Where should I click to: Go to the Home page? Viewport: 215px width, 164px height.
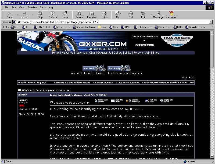pyautogui.click(x=65, y=15)
